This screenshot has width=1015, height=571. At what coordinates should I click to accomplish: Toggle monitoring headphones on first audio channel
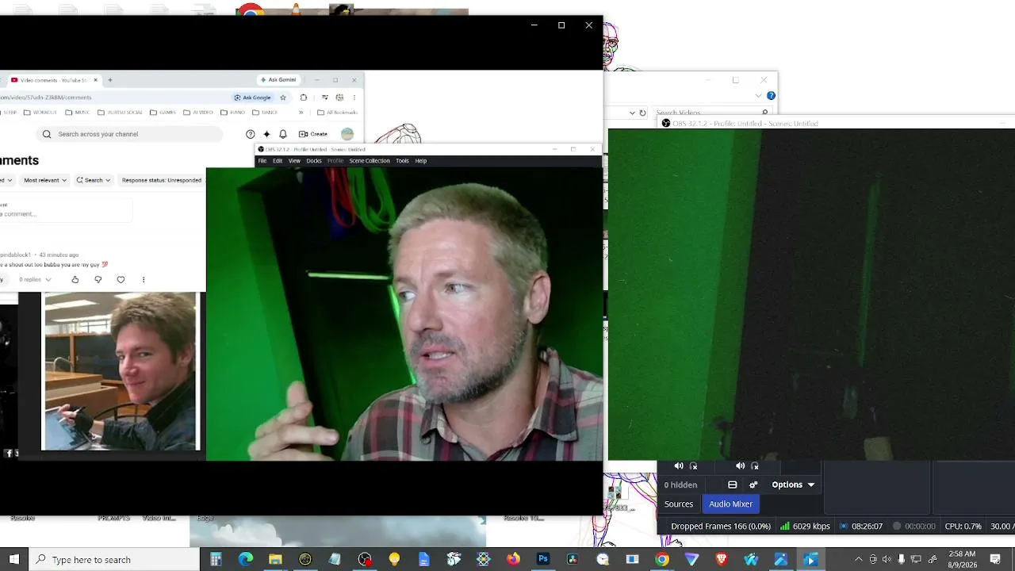[x=694, y=466]
